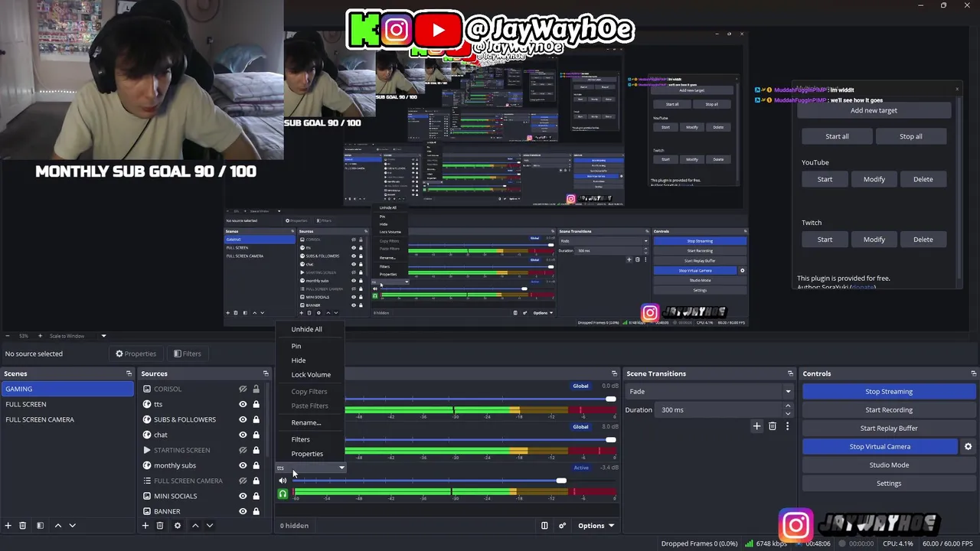Unlock the BANNER source lock
This screenshot has height=551, width=980.
pos(256,511)
